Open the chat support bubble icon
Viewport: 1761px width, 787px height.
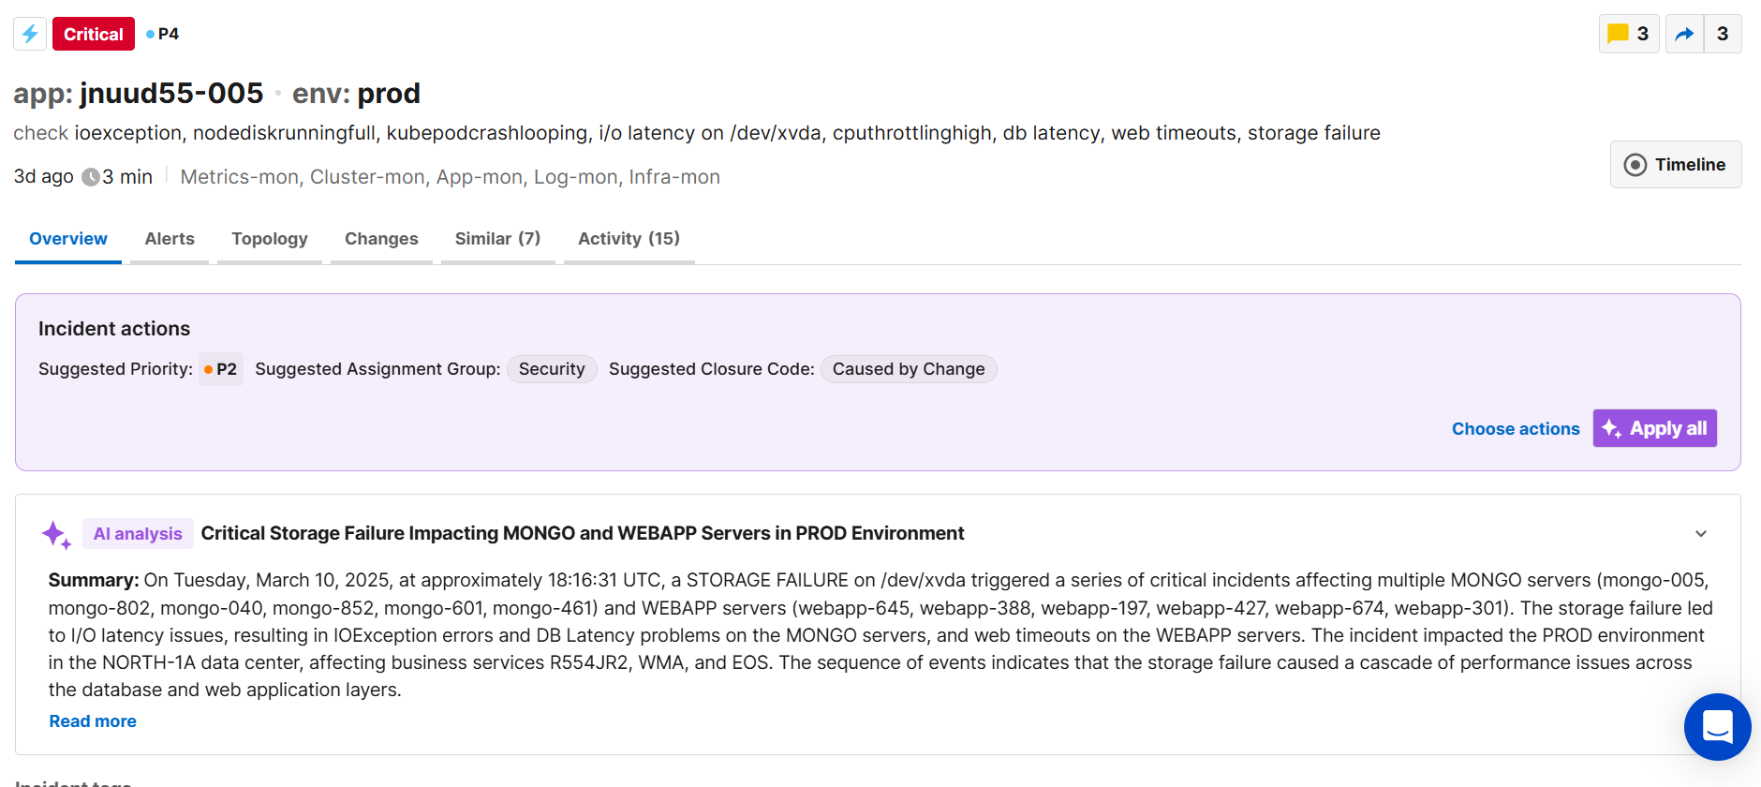point(1717,726)
